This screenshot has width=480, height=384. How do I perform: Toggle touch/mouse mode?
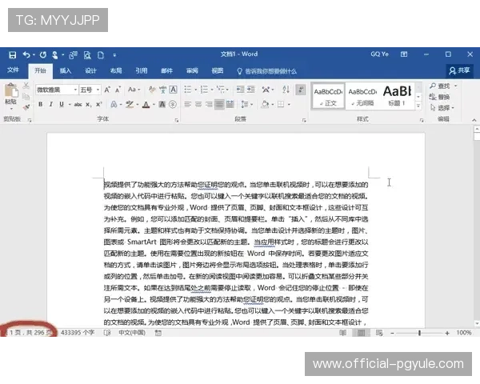tap(55, 55)
